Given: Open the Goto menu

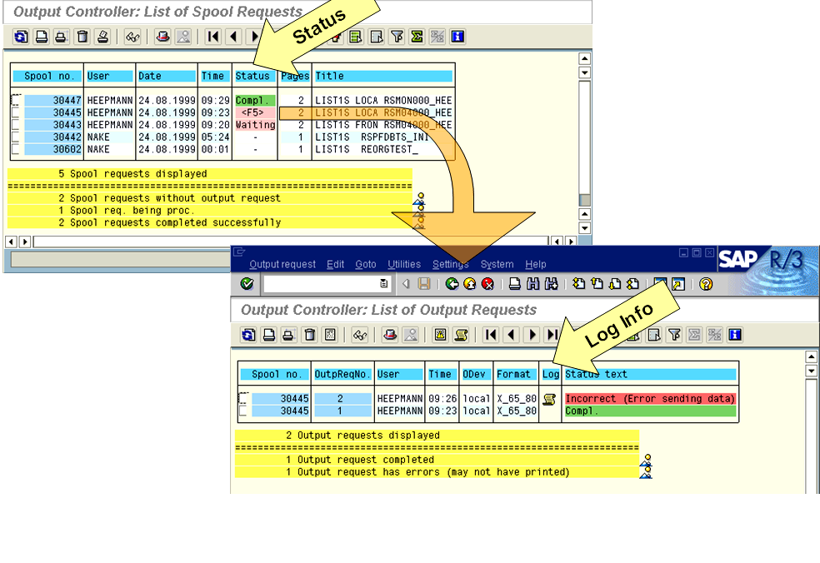Looking at the screenshot, I should [365, 264].
